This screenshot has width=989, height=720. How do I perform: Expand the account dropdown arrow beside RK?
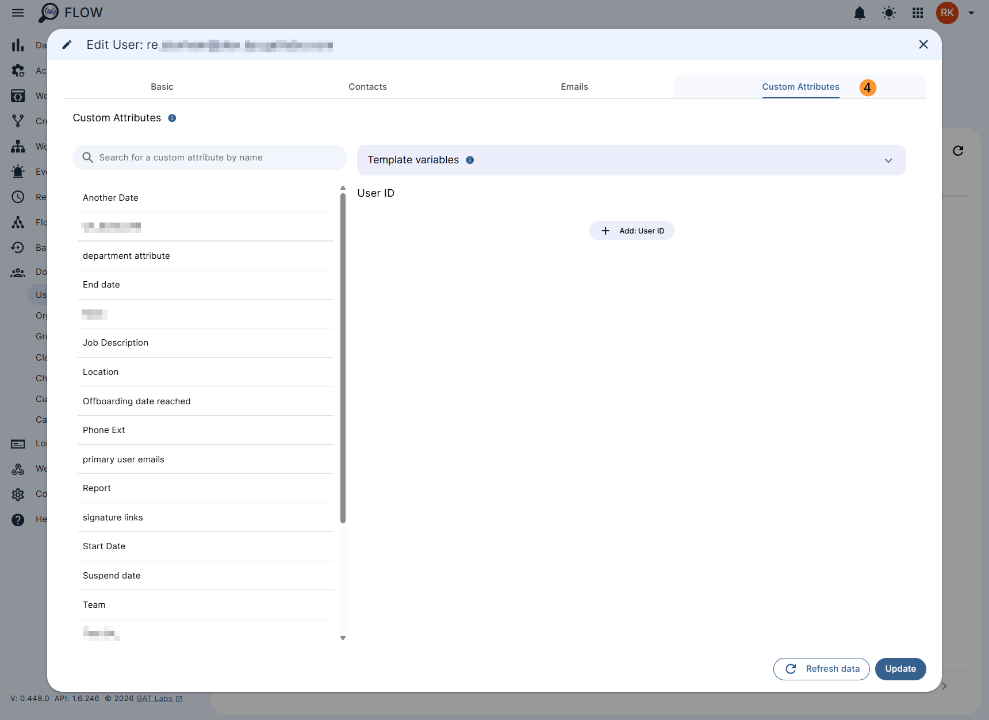pyautogui.click(x=971, y=13)
